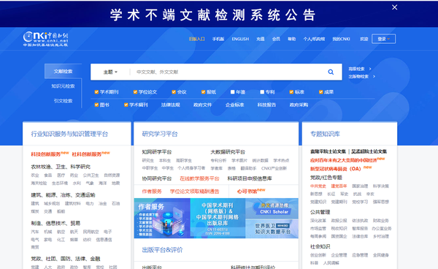Open 科技创新服务 new link

pyautogui.click(x=50, y=154)
